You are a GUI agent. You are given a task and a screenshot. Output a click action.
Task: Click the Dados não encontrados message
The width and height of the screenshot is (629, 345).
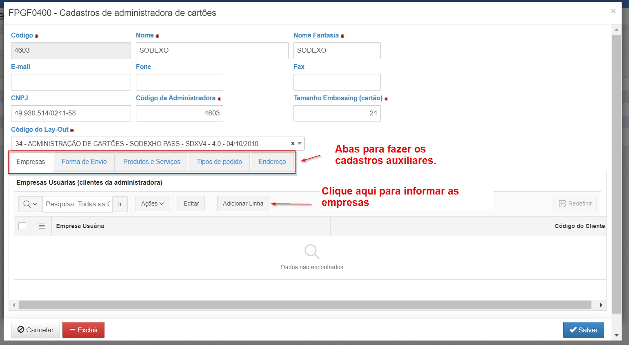coord(312,267)
